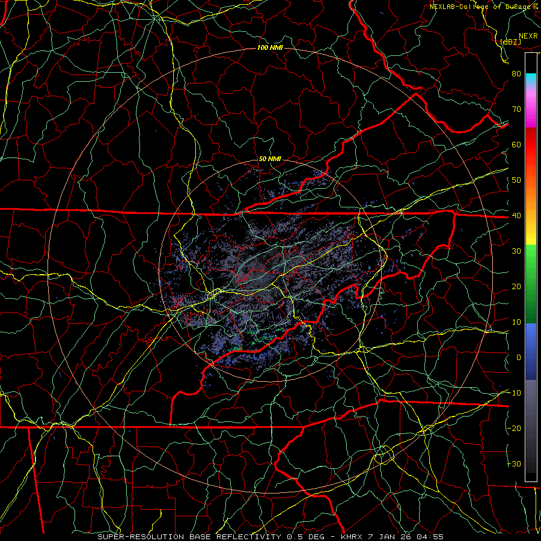The height and width of the screenshot is (541, 541).
Task: Click the 'SUPER-RESOLUTION BASE REFLECTIVITY' caption
Action: point(189,537)
